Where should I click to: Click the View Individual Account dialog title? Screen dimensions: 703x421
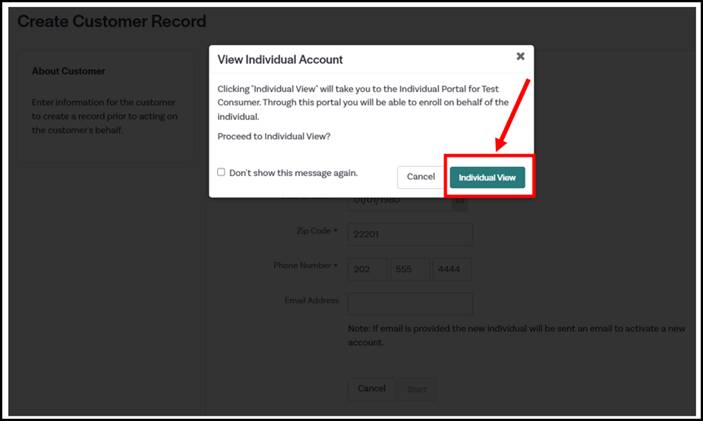tap(280, 59)
